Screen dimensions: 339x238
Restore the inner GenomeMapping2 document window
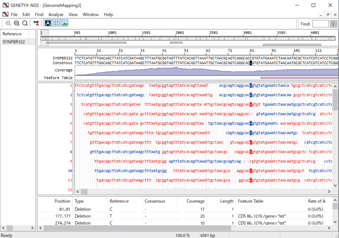327,15
